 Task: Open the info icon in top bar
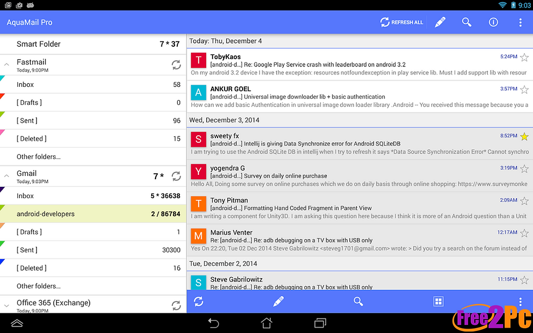pos(493,22)
